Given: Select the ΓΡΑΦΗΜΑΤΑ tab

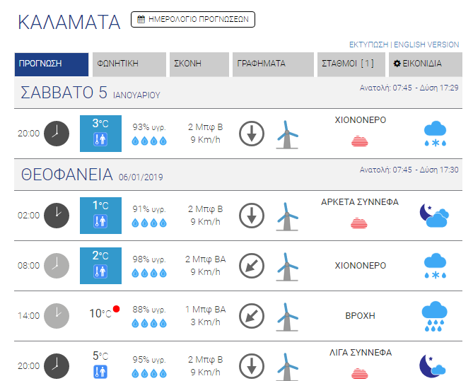Looking at the screenshot, I should 273,64.
